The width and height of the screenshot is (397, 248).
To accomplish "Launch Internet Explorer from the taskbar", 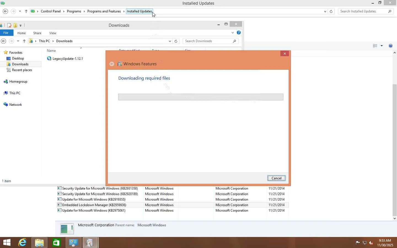I will click(22, 243).
